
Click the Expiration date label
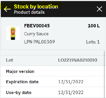pos(22,82)
